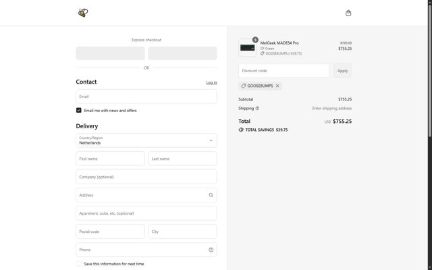This screenshot has height=270, width=432.
Task: Click the struck-through original price
Action: click(x=346, y=43)
